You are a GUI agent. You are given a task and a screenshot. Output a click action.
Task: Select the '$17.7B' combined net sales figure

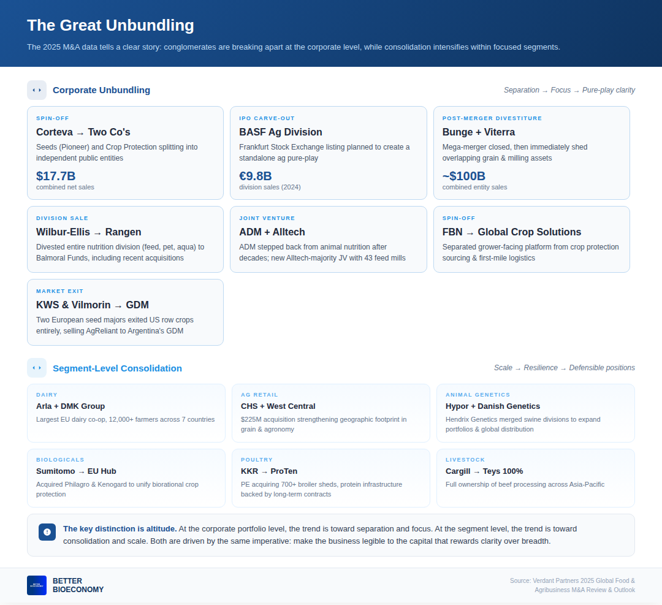pos(56,176)
